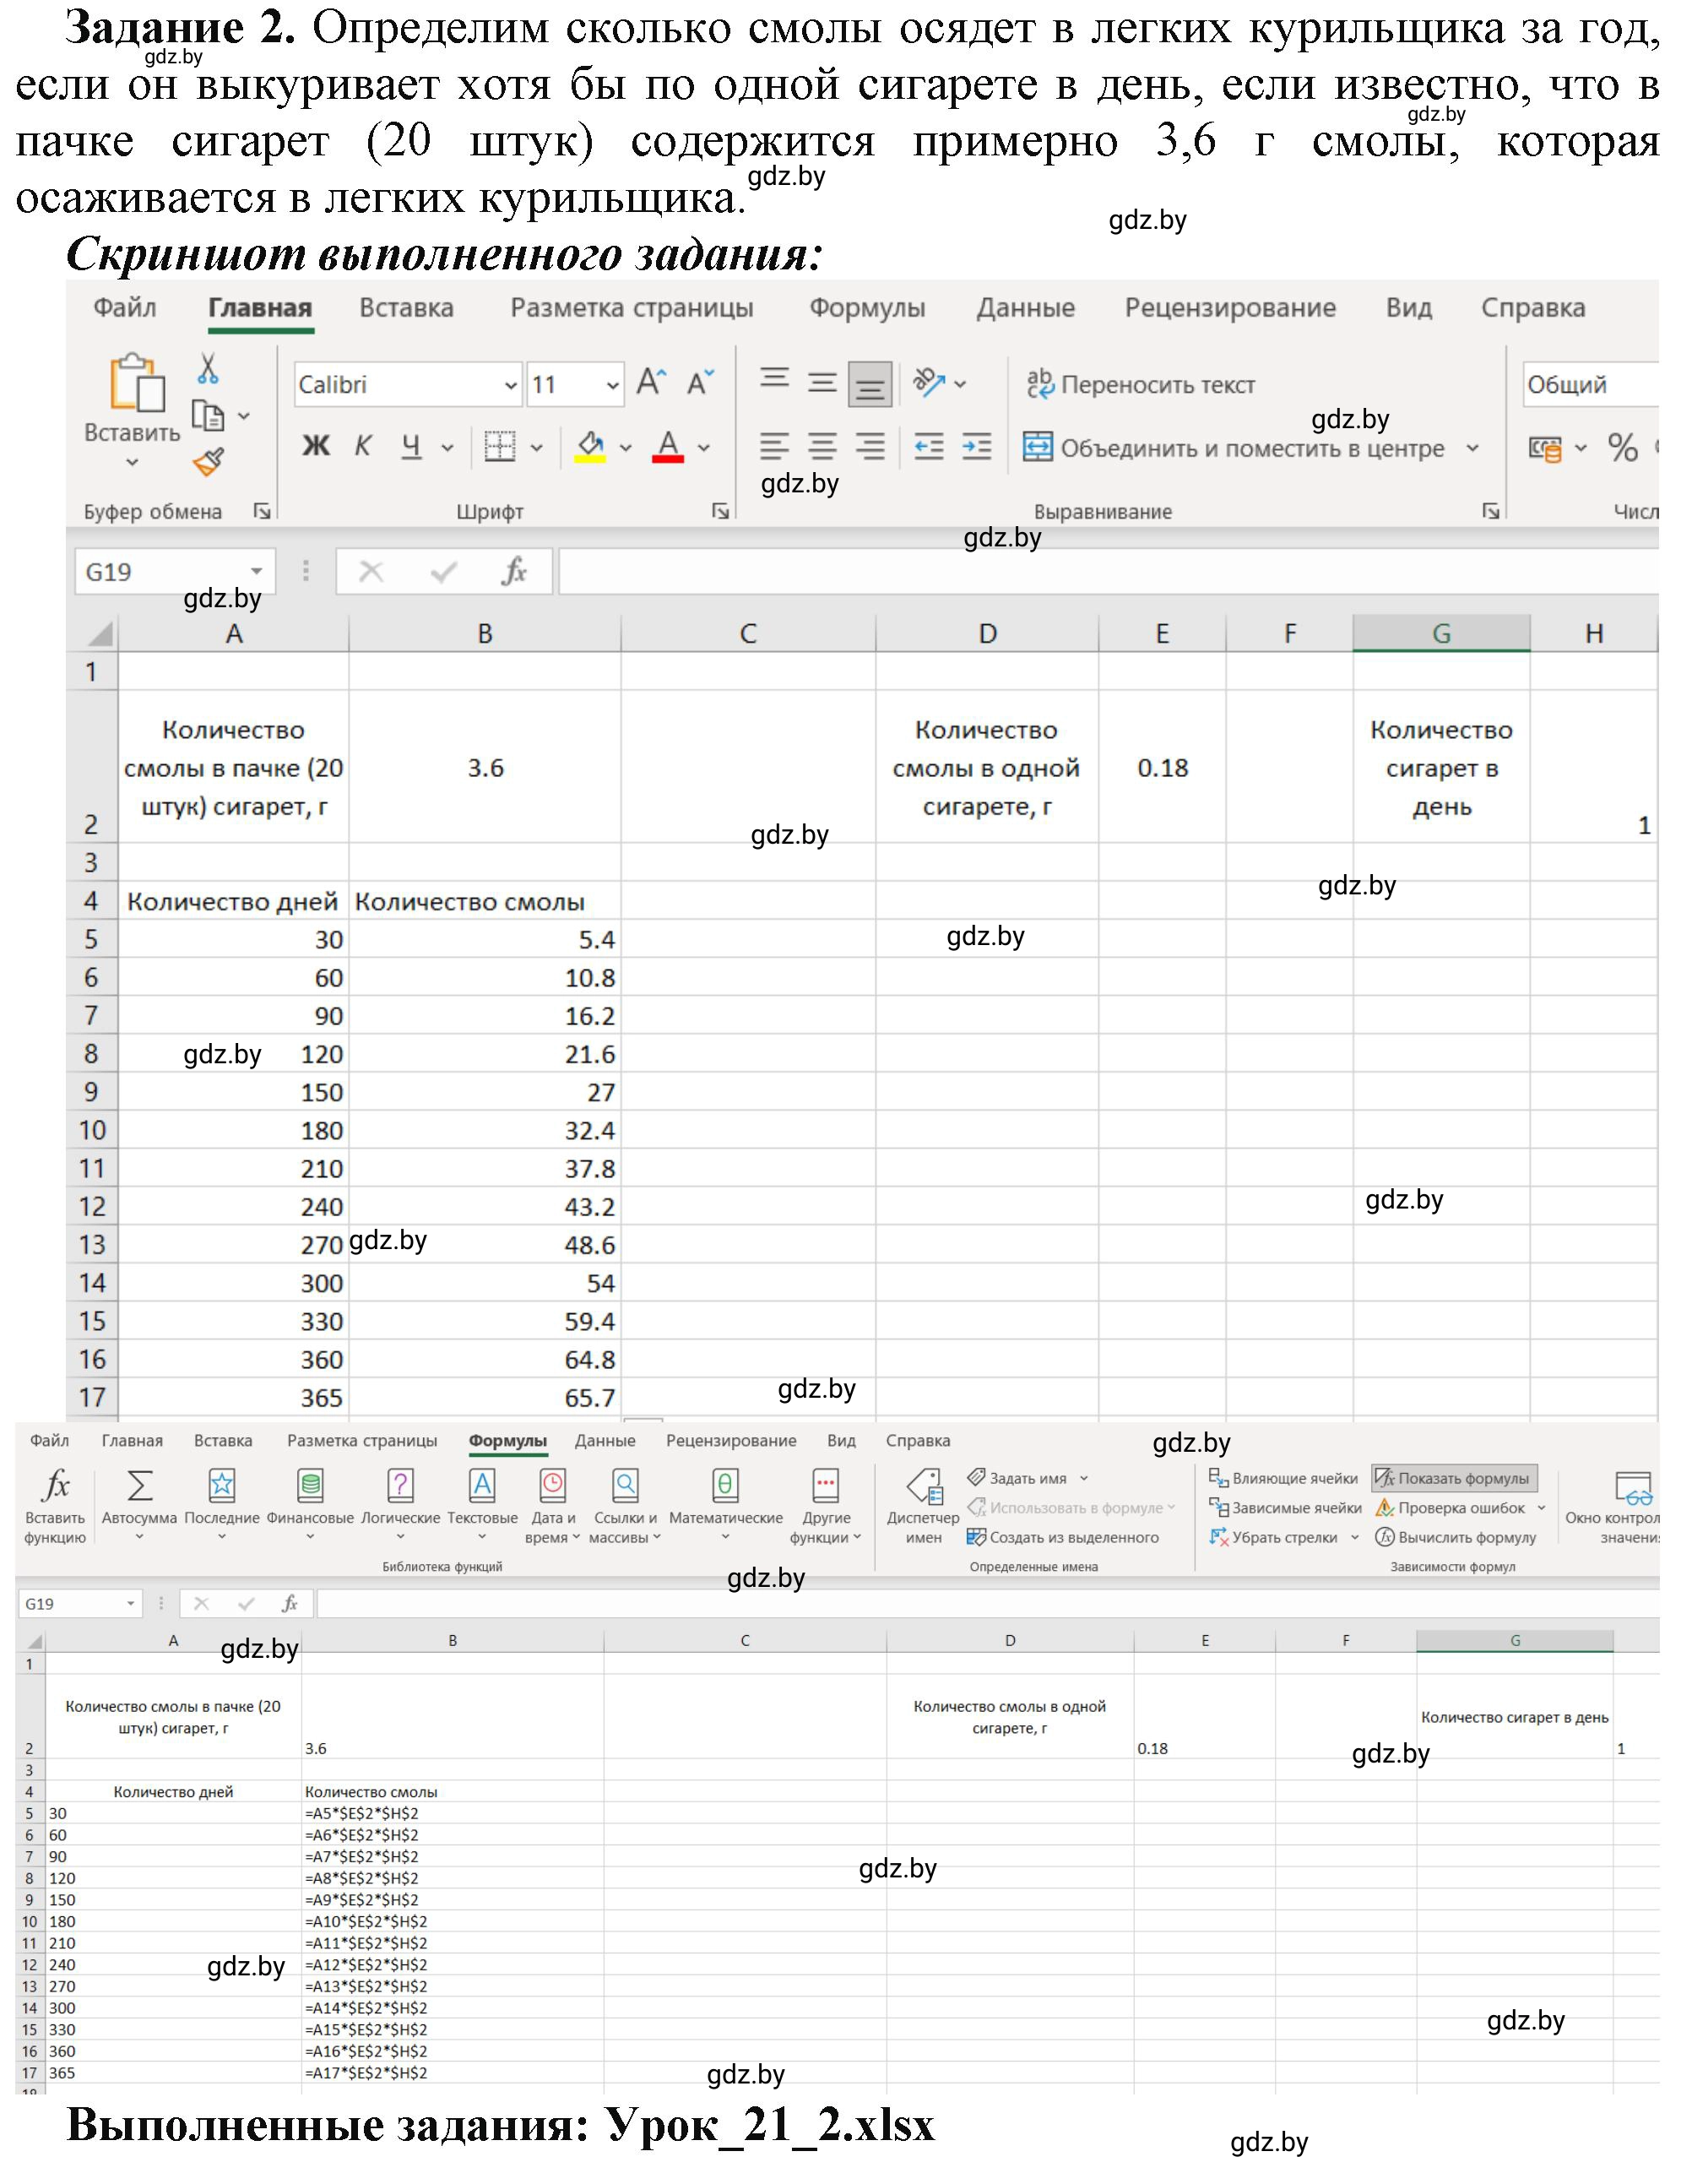Click Влияющие ячейки button
1692x2184 pixels.
coord(1284,1478)
